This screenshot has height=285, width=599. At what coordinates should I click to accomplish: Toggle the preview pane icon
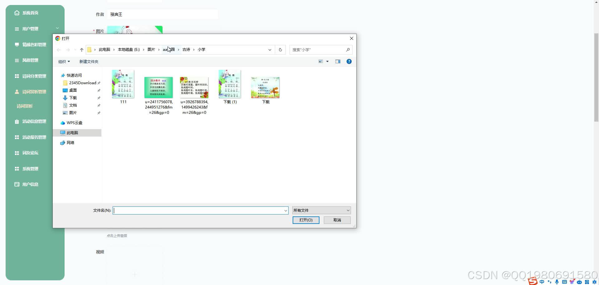tap(338, 61)
